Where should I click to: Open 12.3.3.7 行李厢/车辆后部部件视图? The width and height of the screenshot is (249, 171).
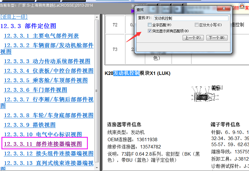tap(49, 100)
